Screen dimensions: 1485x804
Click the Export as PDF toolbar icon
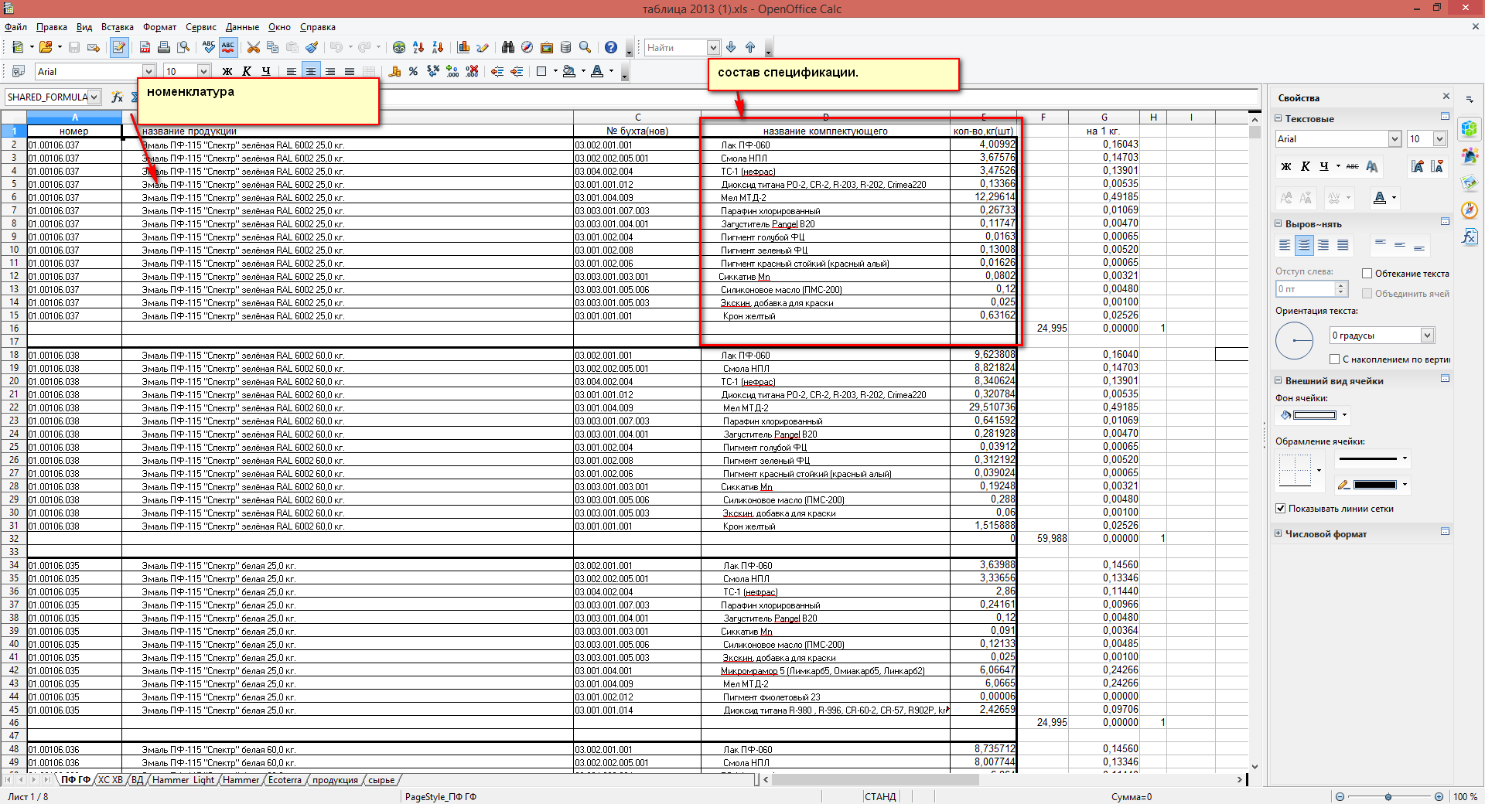click(x=145, y=48)
